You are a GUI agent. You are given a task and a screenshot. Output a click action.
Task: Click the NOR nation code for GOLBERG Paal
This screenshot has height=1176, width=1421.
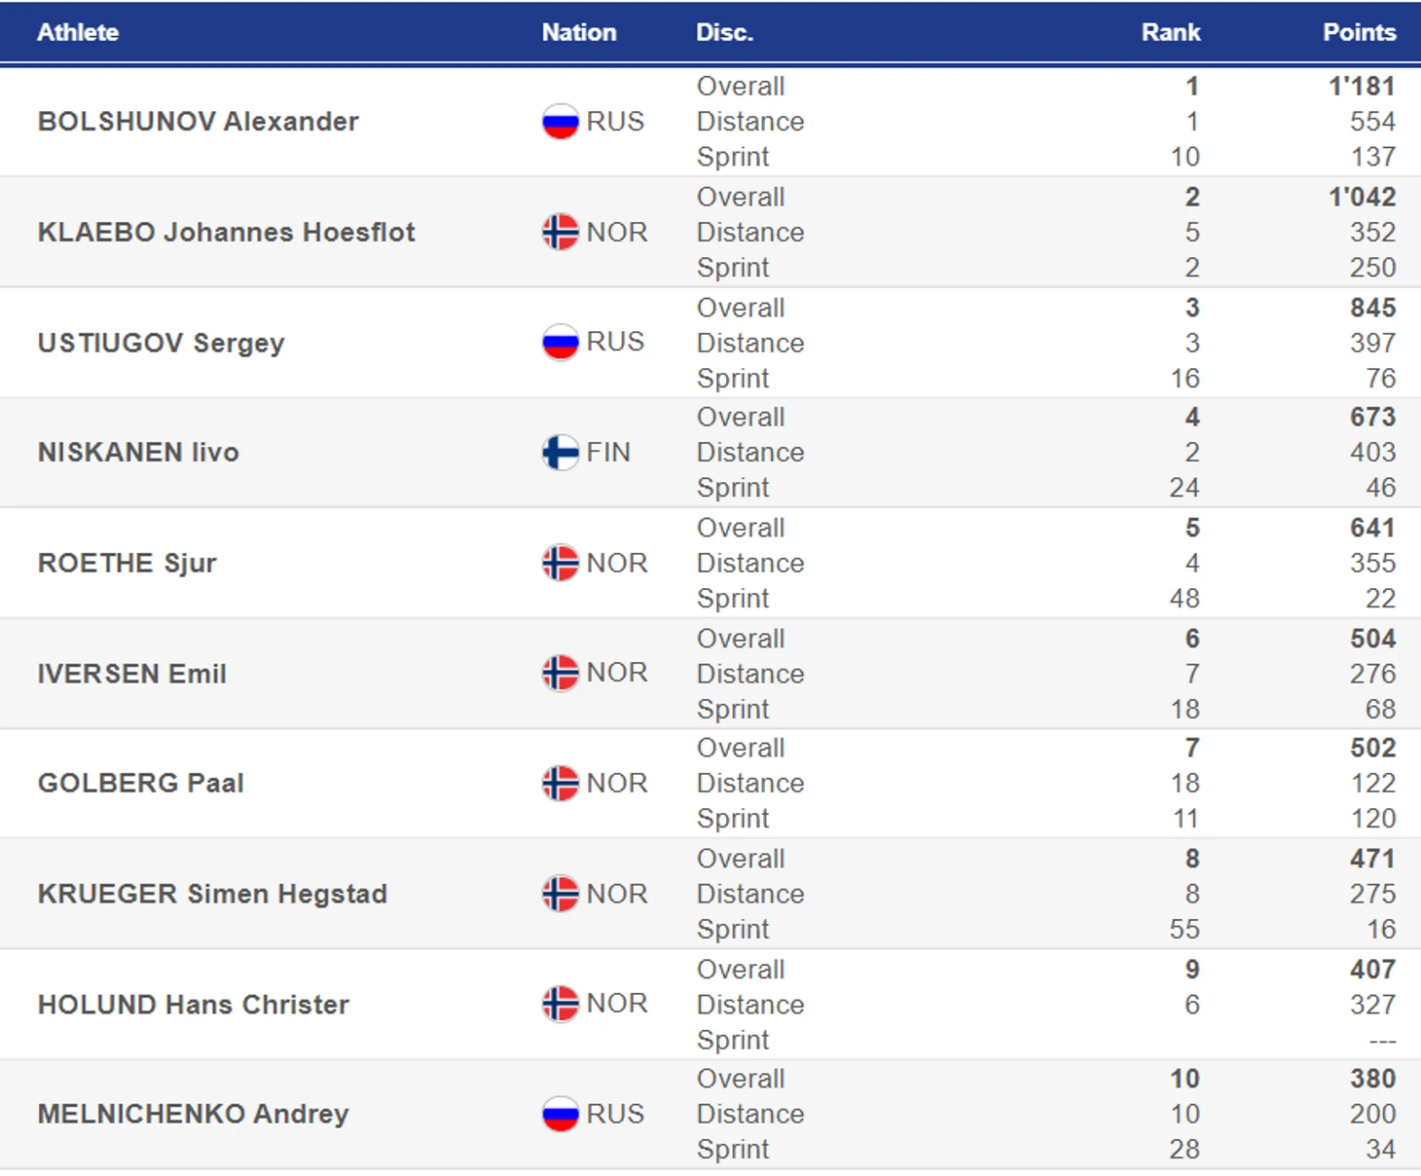tap(617, 783)
